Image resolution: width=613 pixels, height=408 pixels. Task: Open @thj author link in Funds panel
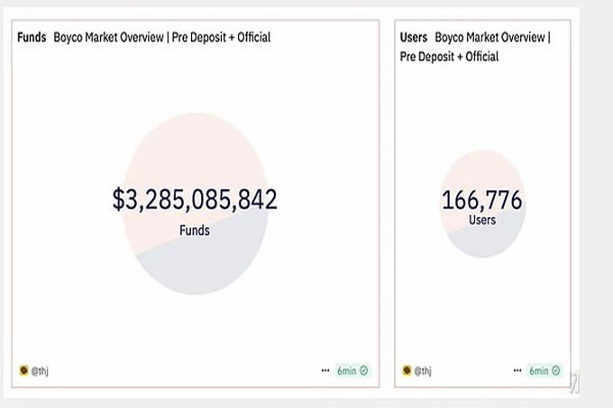(40, 370)
